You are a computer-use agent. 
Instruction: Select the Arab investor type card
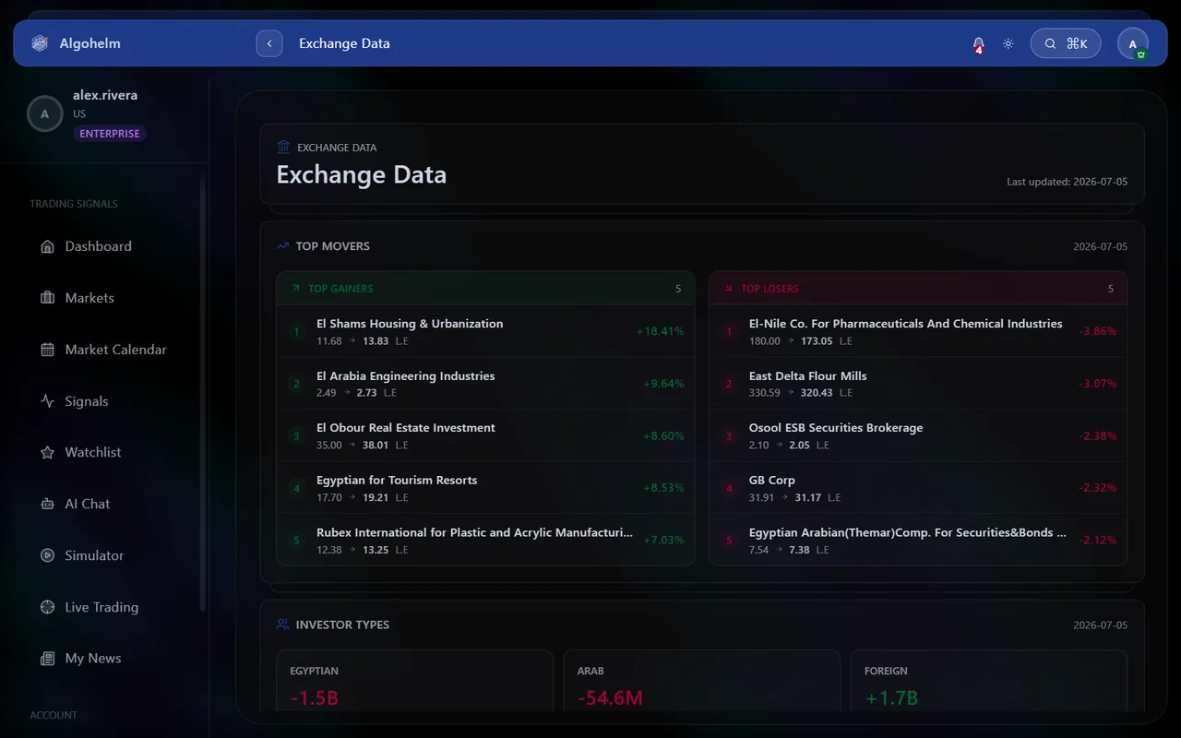[701, 681]
